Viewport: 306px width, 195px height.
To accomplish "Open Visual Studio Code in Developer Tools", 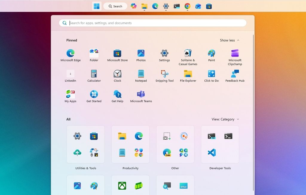I will (212, 153).
